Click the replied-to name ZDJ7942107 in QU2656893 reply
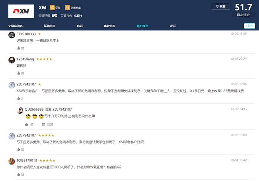This screenshot has width=259, height=181. (x=62, y=110)
